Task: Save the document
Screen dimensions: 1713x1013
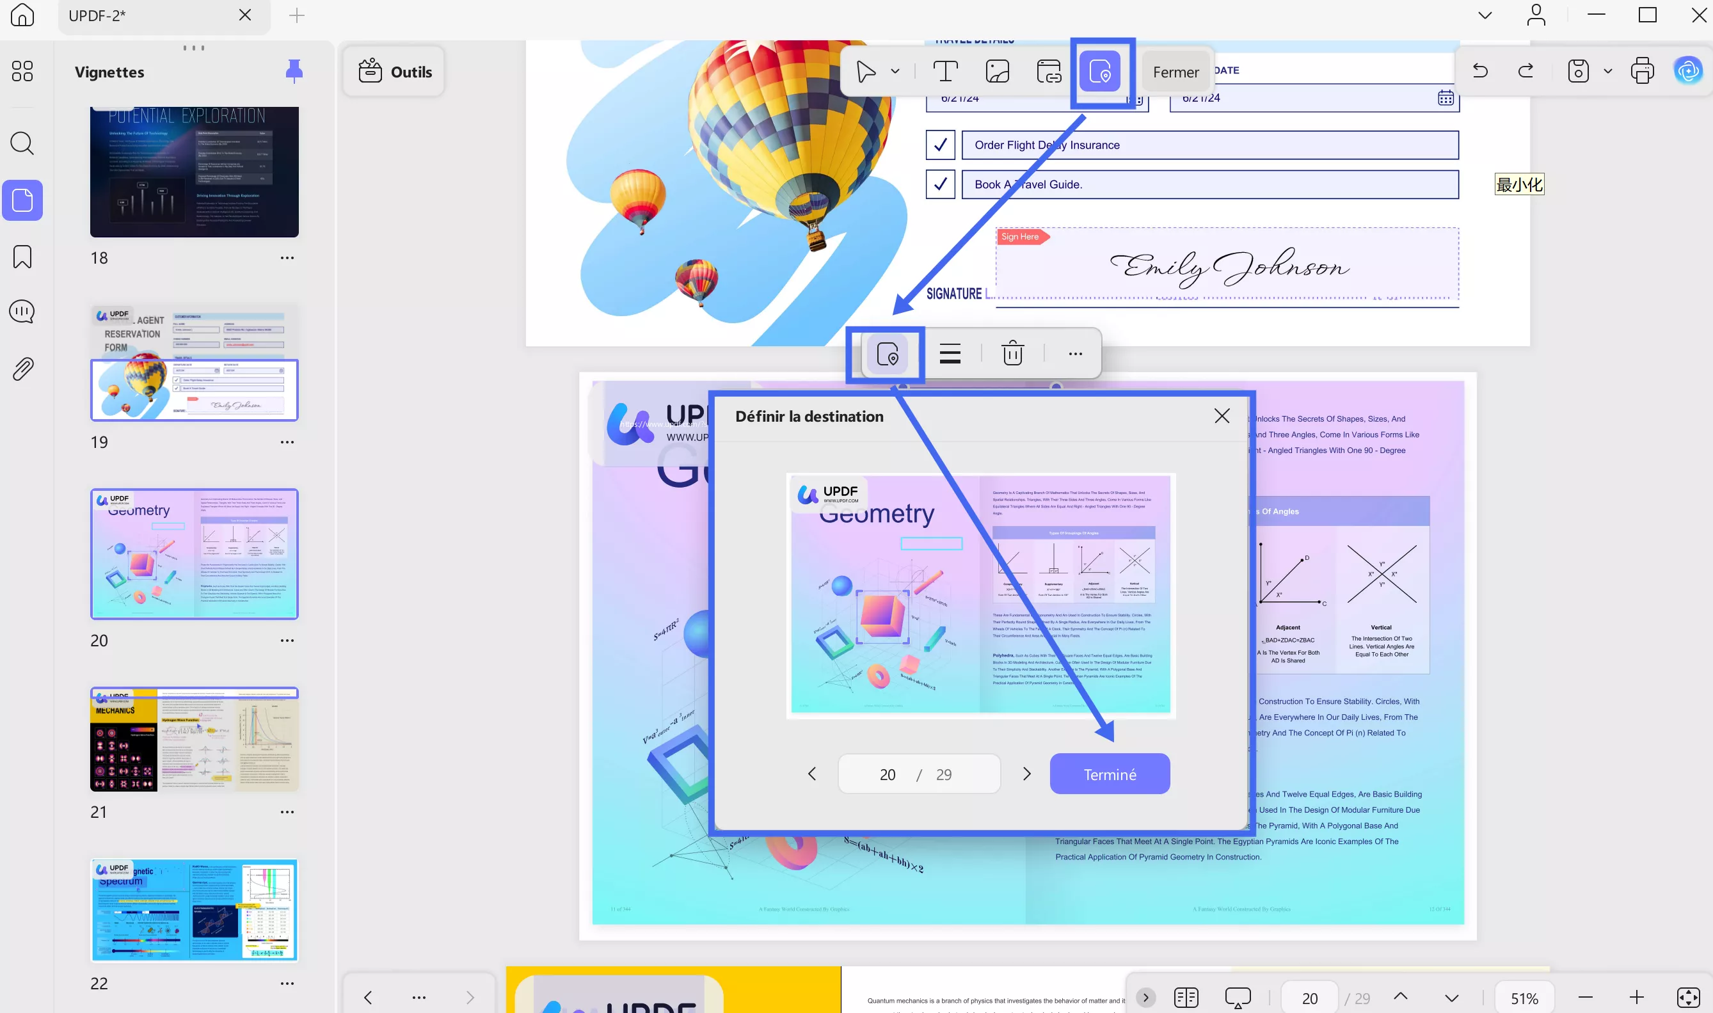Action: coord(1578,71)
